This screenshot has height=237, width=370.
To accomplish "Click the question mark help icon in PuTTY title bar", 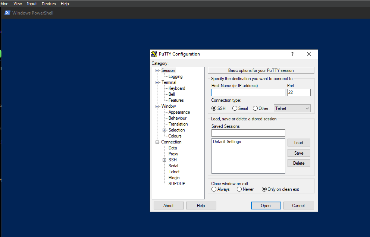I will [292, 54].
